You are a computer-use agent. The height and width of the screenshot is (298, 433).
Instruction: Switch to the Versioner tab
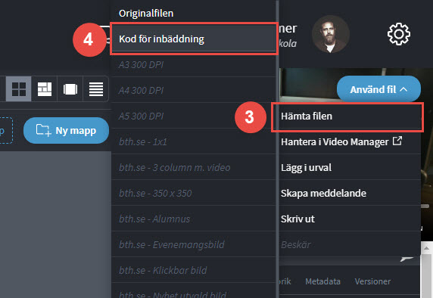(x=372, y=281)
